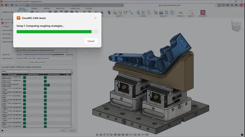This screenshot has width=245, height=137.
Task: Open the Choose machine dropdown
Action: click(45, 58)
